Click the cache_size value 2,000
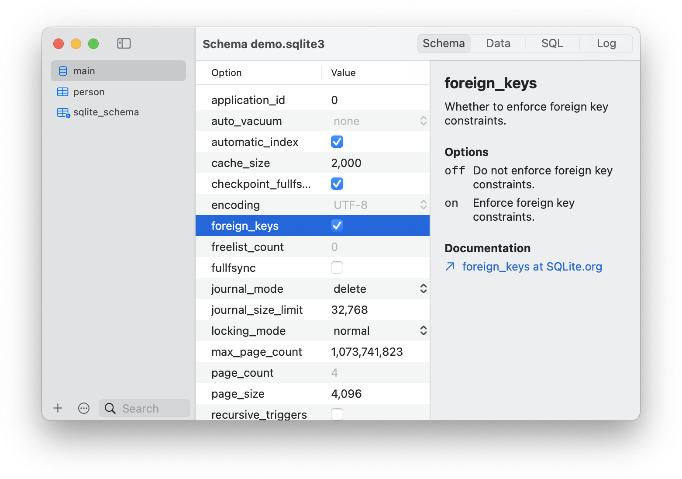The image size is (682, 479). tap(346, 163)
